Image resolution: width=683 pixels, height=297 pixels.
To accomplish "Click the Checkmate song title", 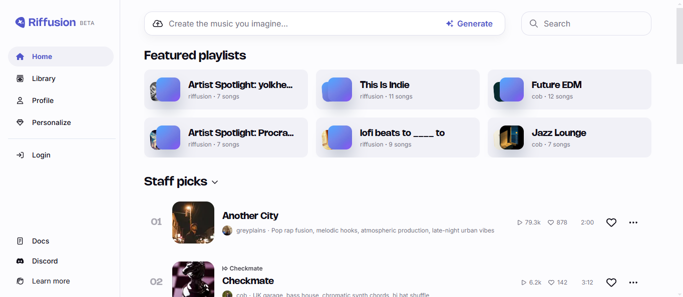I will point(248,280).
